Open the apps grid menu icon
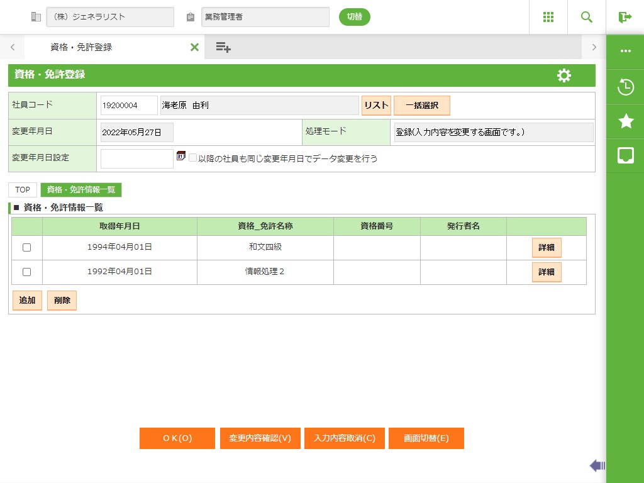 [x=548, y=17]
